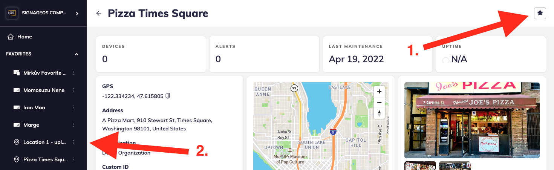This screenshot has height=170, width=554.
Task: Open the options menu for Iron Man
Action: [x=73, y=107]
